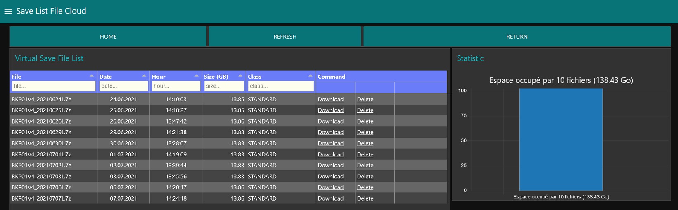Sort by Date column arrow
This screenshot has width=678, height=210.
[144, 76]
